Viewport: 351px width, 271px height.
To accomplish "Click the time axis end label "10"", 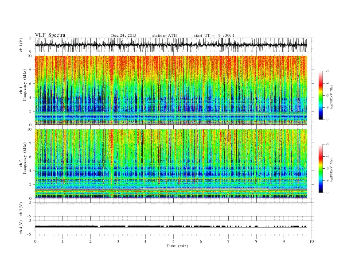I will [312, 241].
